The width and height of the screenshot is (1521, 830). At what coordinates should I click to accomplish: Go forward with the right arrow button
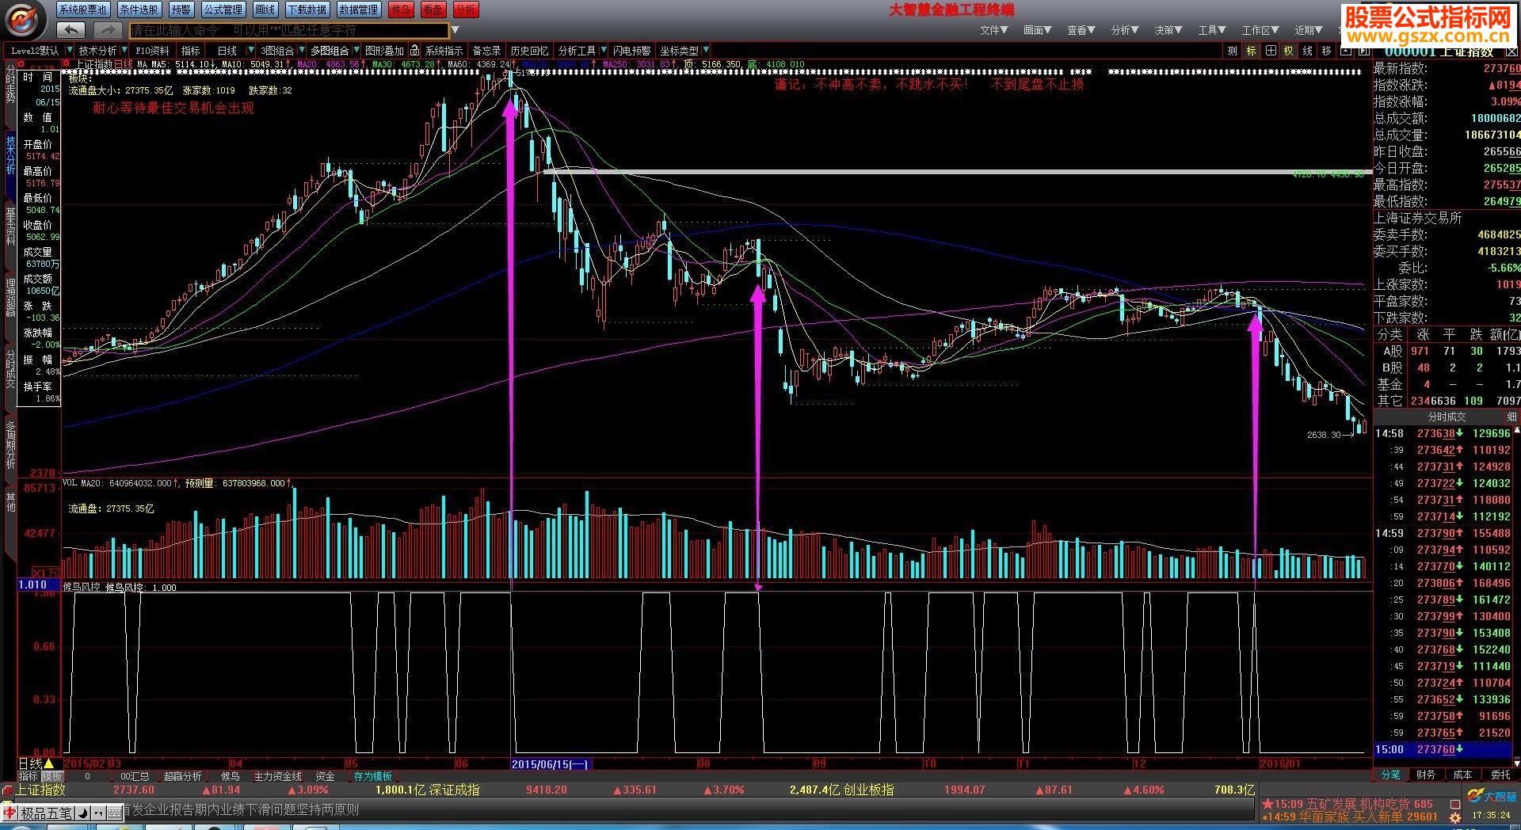click(106, 30)
